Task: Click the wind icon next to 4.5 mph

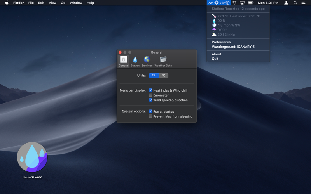Action: click(214, 25)
